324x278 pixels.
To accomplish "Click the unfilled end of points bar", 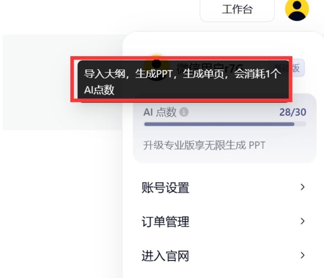I will point(300,124).
